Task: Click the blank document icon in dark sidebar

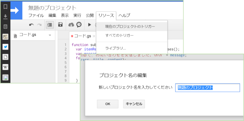Action: [x=5, y=57]
